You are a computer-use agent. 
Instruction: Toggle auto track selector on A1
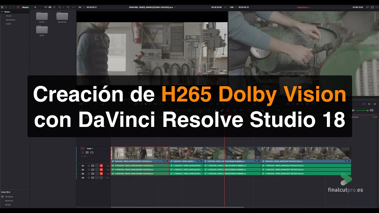[93, 166]
